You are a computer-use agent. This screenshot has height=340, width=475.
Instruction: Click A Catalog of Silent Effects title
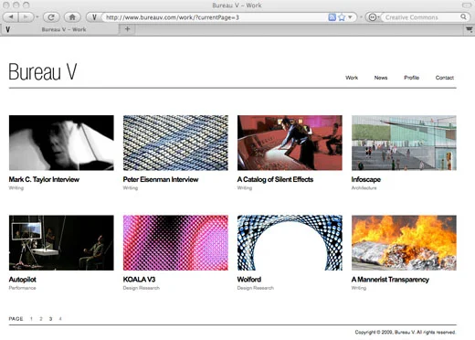click(275, 179)
